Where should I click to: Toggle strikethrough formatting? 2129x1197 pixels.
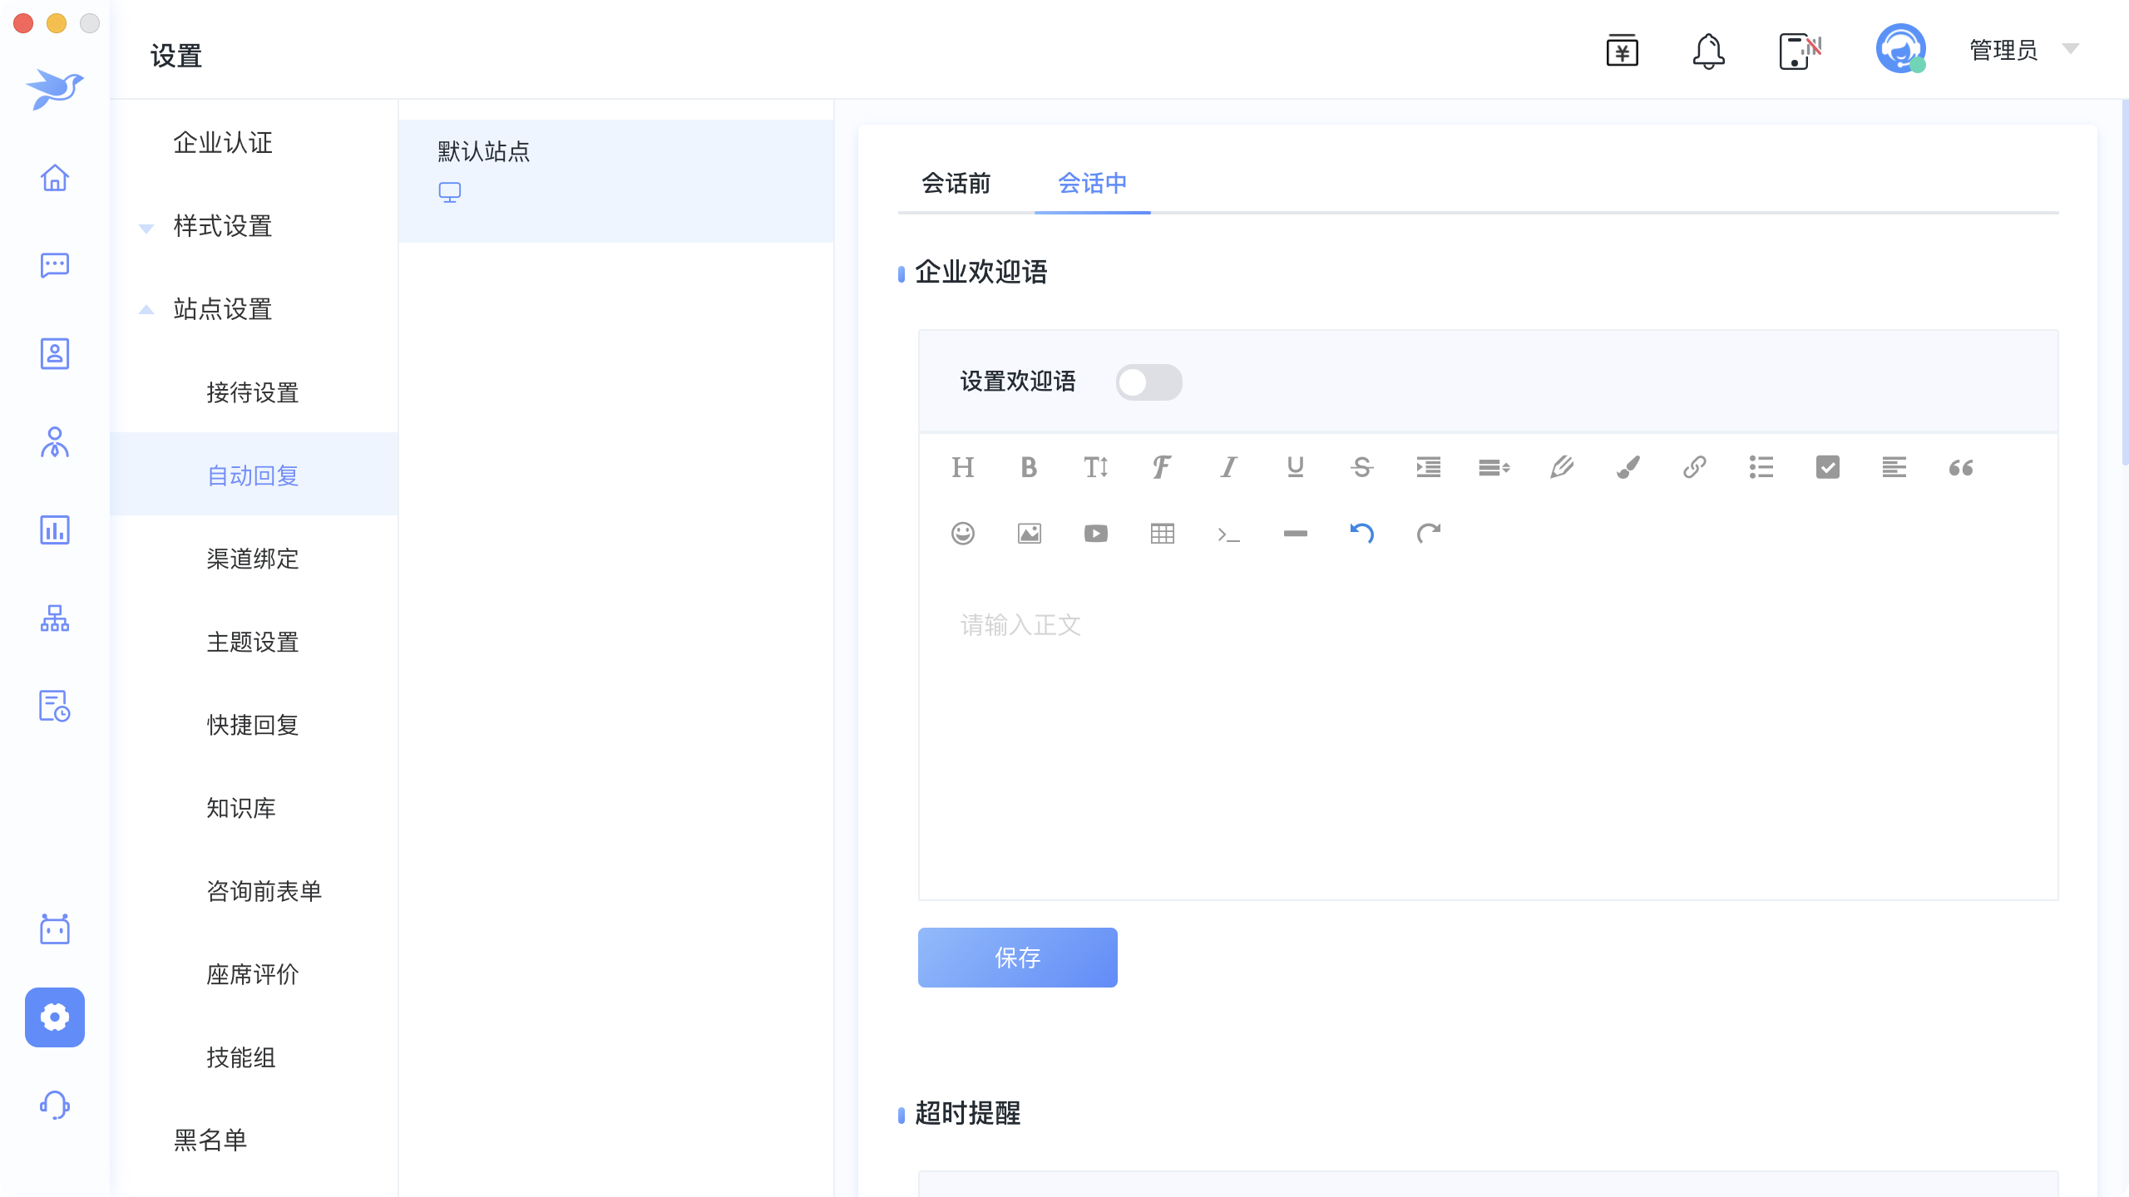pyautogui.click(x=1361, y=467)
